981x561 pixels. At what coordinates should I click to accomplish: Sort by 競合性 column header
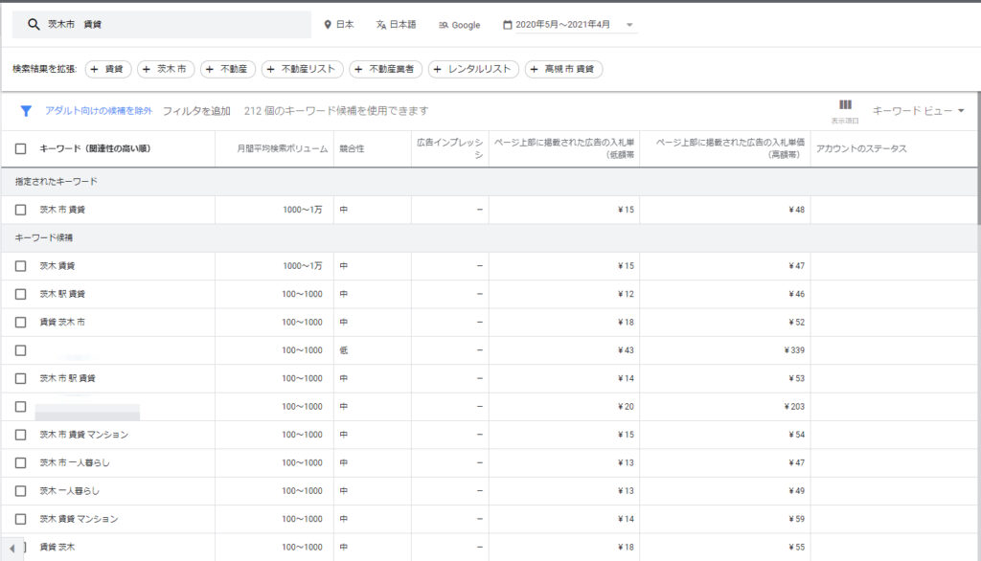[352, 149]
